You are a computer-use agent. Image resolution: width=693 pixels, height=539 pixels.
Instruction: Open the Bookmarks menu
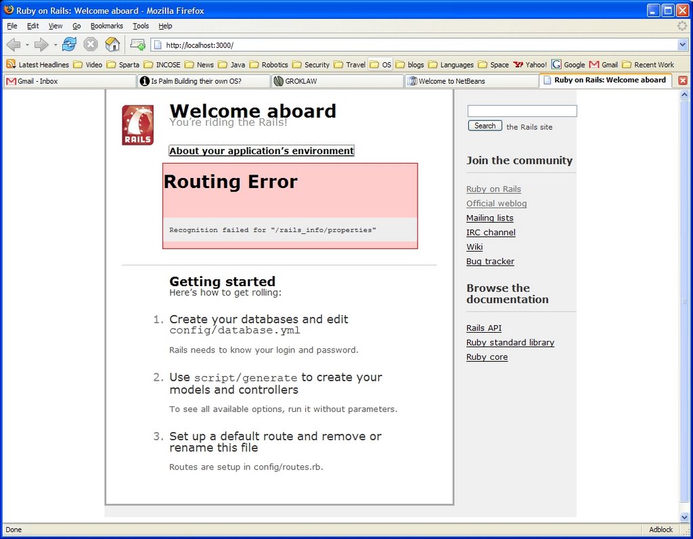(x=106, y=26)
